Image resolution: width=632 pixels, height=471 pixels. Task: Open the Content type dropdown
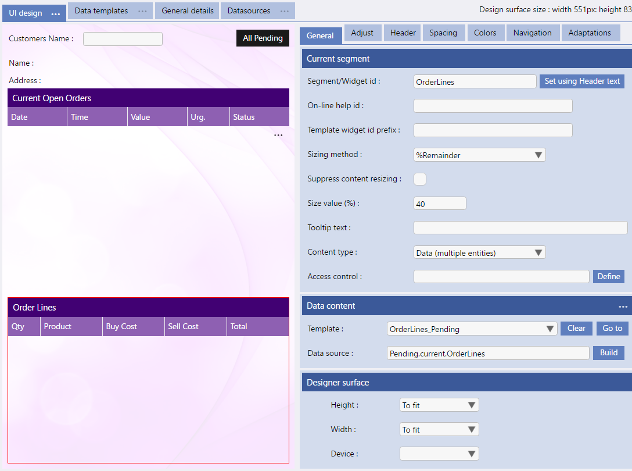coord(480,252)
